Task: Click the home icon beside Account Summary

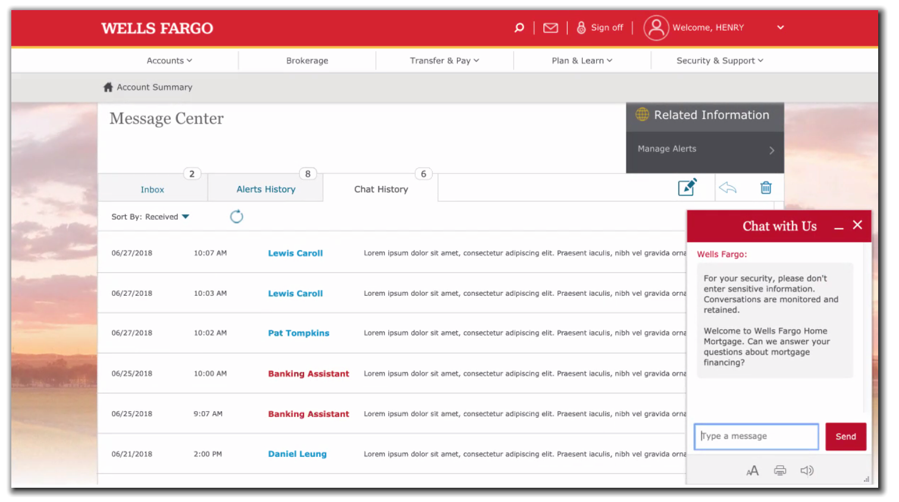Action: coord(108,87)
